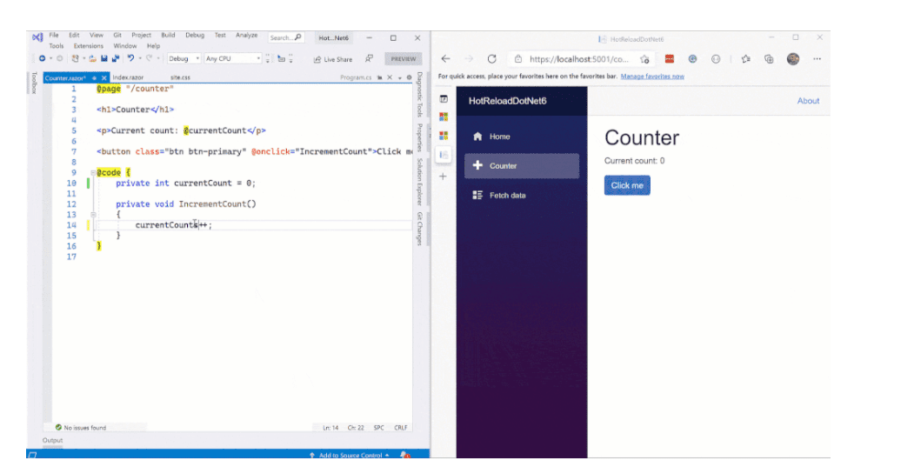
Task: Open the Window menu
Action: click(124, 46)
